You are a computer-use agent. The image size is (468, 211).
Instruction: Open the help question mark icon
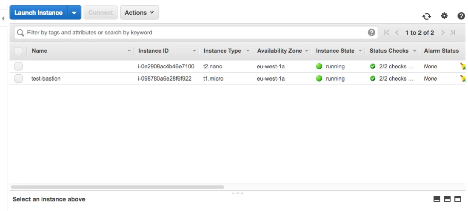461,16
